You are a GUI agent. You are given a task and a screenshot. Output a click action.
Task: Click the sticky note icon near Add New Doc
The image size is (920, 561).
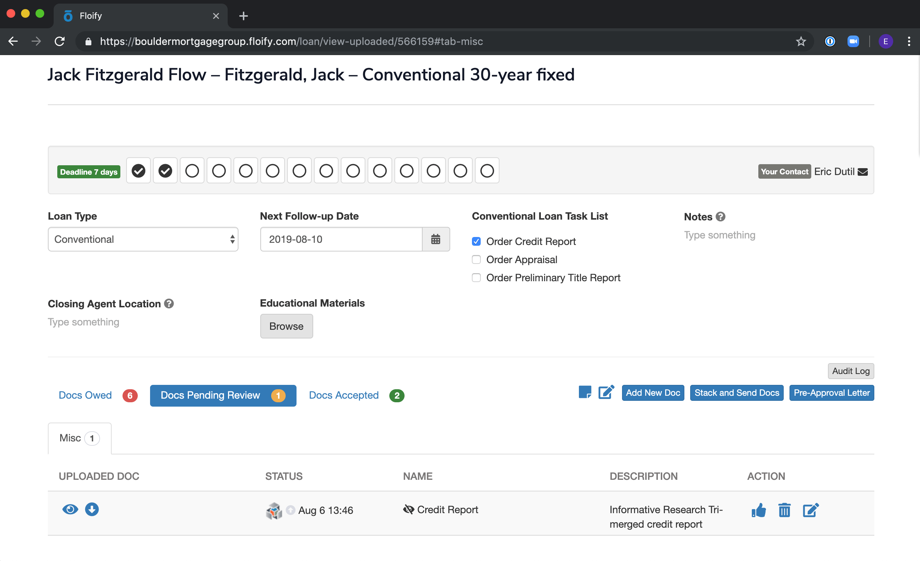585,392
